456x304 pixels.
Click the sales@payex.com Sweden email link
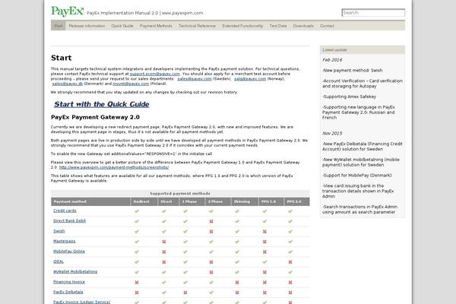coord(195,79)
